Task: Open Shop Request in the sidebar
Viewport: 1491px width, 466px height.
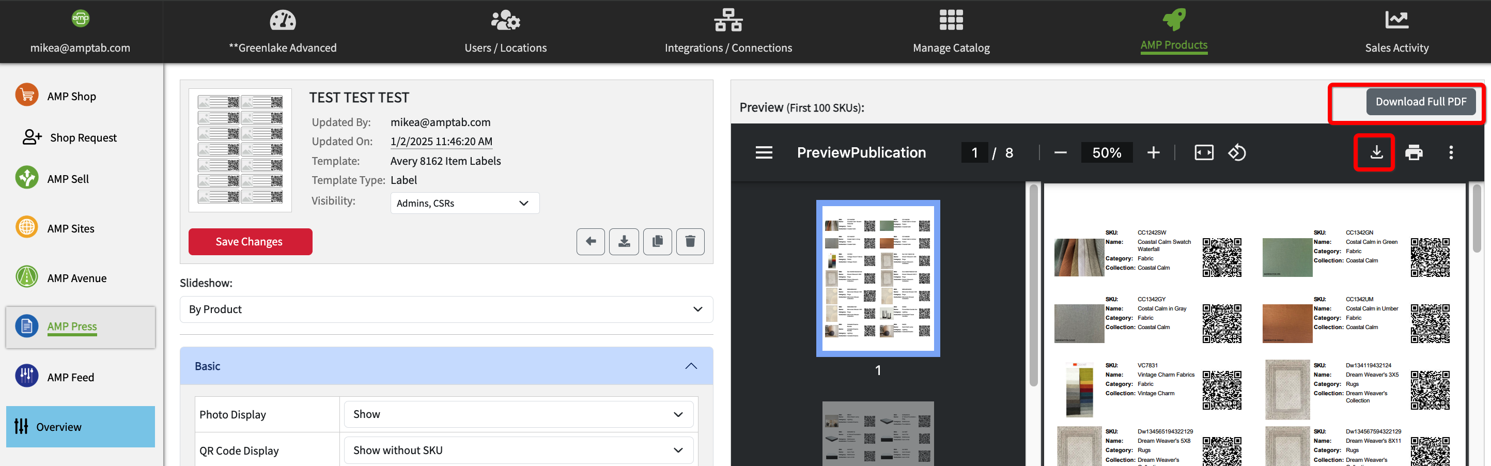Action: 69,137
